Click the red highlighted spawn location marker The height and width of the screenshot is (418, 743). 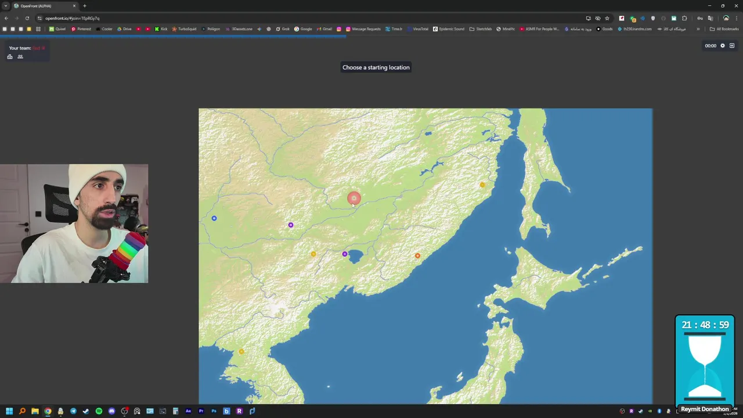(354, 199)
